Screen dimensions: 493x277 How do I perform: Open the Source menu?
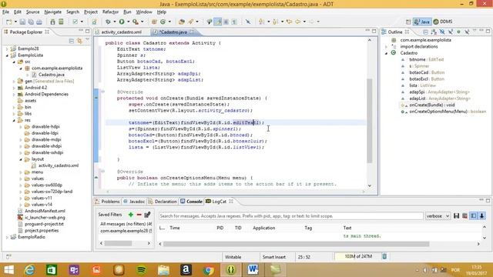32,12
